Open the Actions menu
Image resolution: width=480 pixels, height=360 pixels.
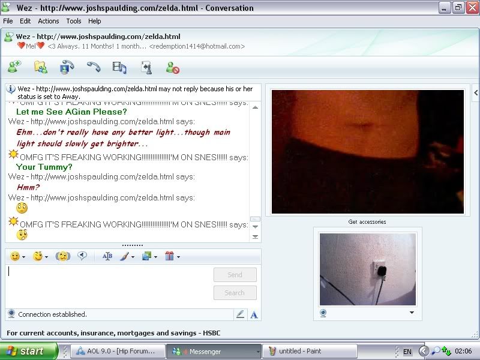49,21
